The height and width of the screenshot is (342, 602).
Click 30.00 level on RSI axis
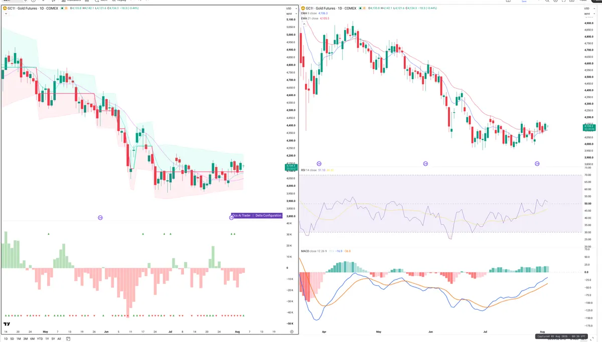(587, 232)
